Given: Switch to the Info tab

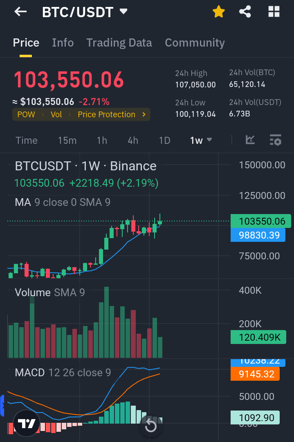Looking at the screenshot, I should point(63,43).
